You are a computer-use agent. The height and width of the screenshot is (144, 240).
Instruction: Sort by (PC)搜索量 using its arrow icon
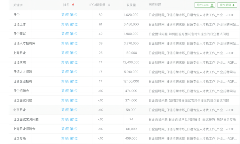point(109,5)
